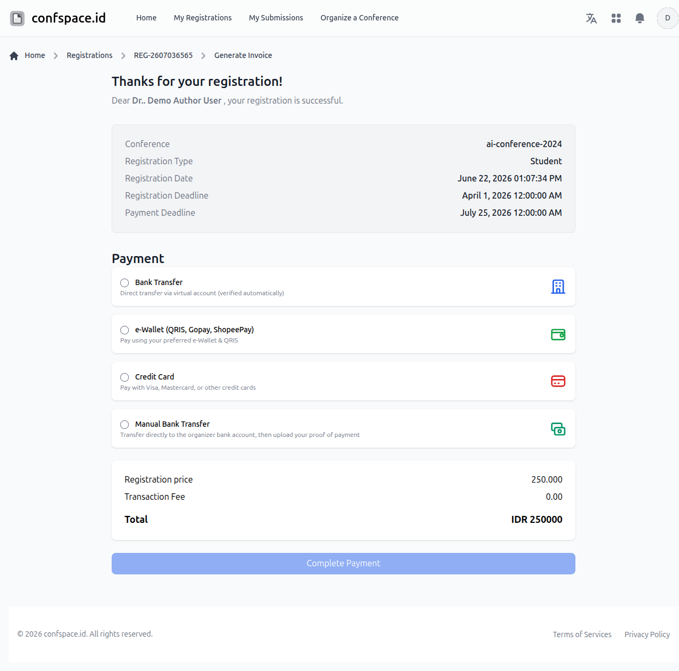This screenshot has width=679, height=671.
Task: Click the Complete Payment button
Action: pos(344,564)
